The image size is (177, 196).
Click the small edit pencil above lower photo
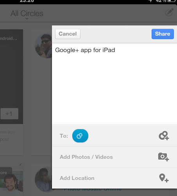(20, 165)
